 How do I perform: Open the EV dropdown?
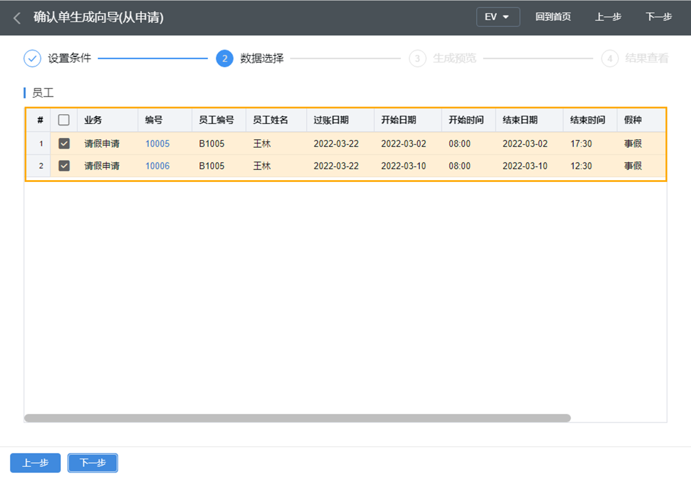pos(498,17)
